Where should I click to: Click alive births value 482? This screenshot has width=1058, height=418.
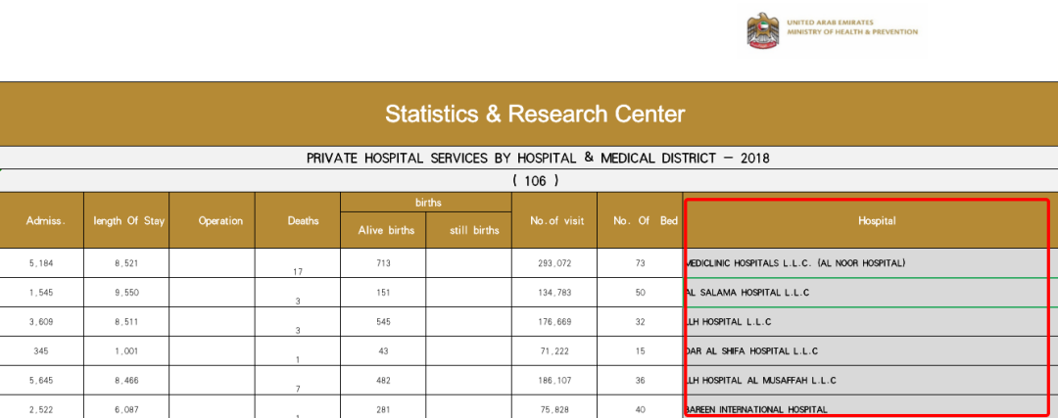[383, 380]
